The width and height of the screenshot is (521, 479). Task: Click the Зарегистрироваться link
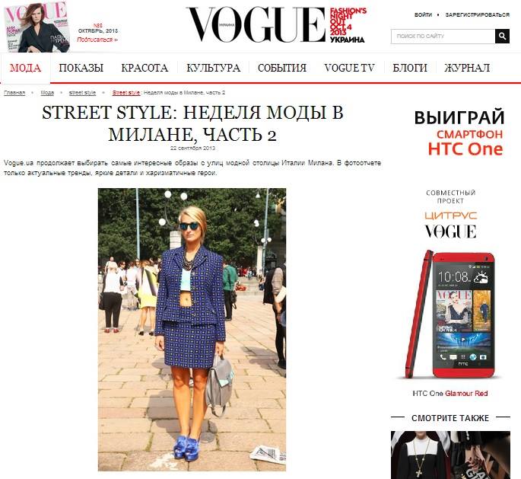click(477, 15)
